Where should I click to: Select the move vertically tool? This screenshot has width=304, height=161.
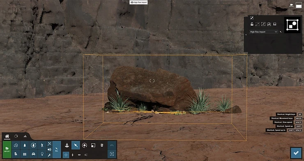coord(73,155)
